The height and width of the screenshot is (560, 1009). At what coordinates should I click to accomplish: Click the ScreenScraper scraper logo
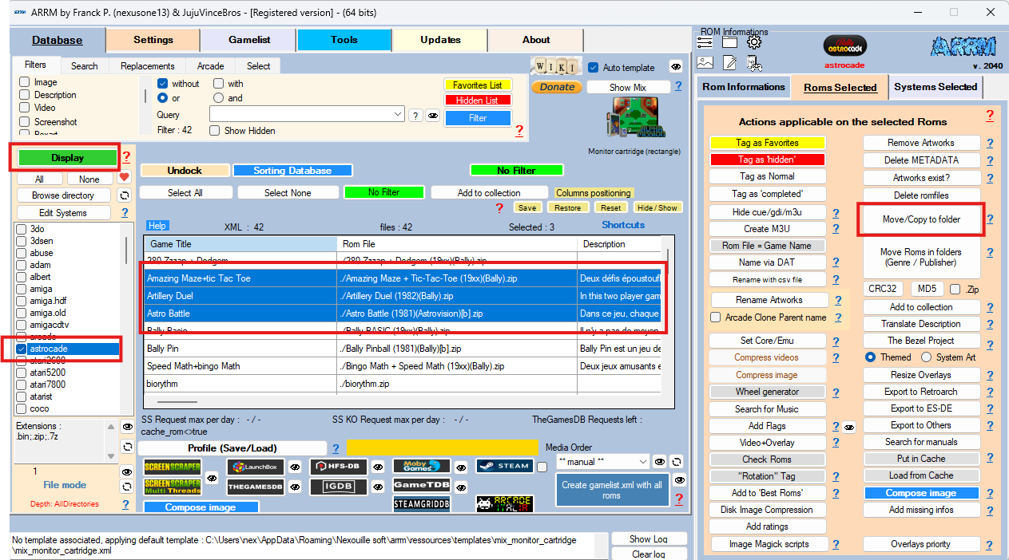pos(172,467)
